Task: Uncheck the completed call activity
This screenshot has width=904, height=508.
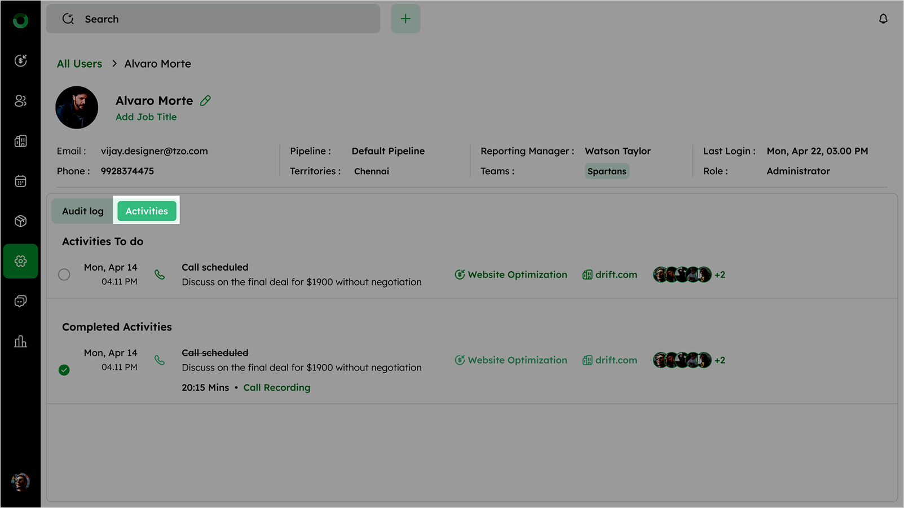Action: click(64, 370)
